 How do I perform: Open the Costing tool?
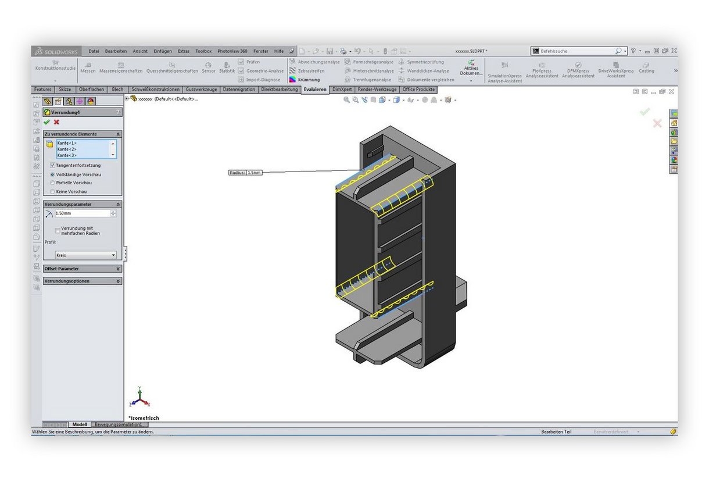coord(646,67)
